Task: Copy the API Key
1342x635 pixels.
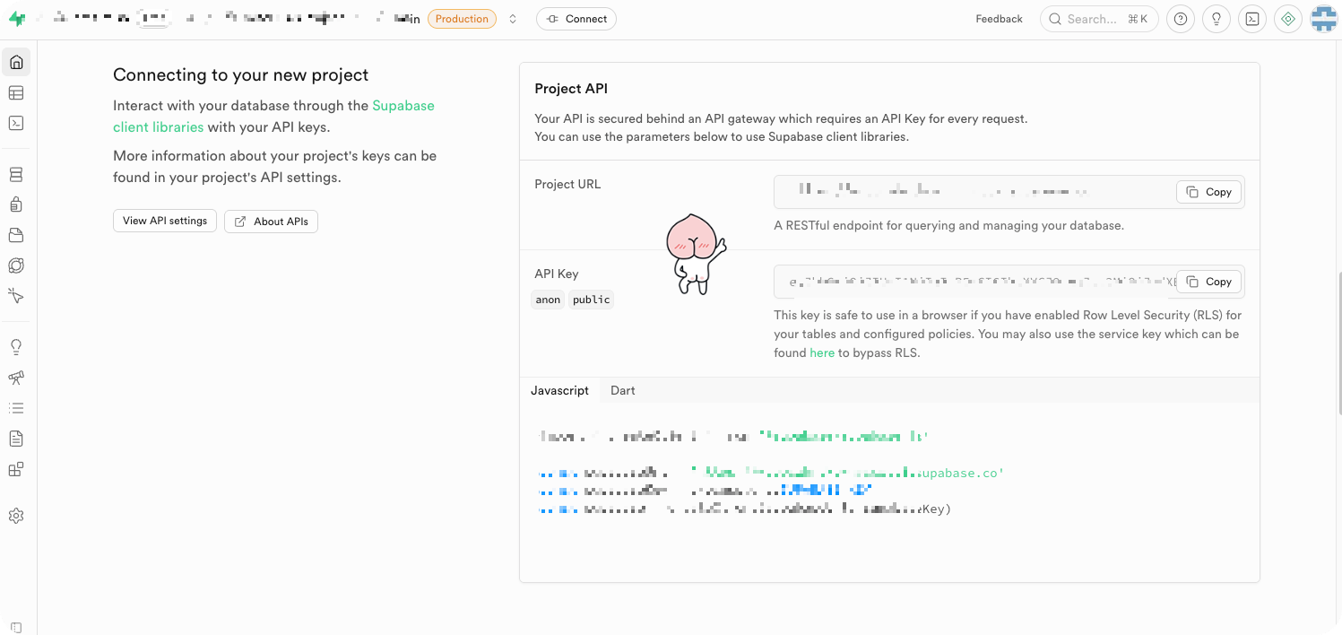Action: [1209, 282]
